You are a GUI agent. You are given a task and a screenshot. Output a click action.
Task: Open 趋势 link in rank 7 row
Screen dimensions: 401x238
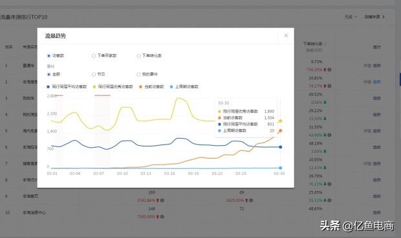[x=377, y=164]
